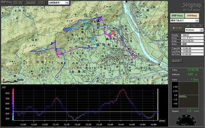Step forward with the right arrow icon
Screen dimensions: 205x128
pyautogui.click(x=201, y=26)
